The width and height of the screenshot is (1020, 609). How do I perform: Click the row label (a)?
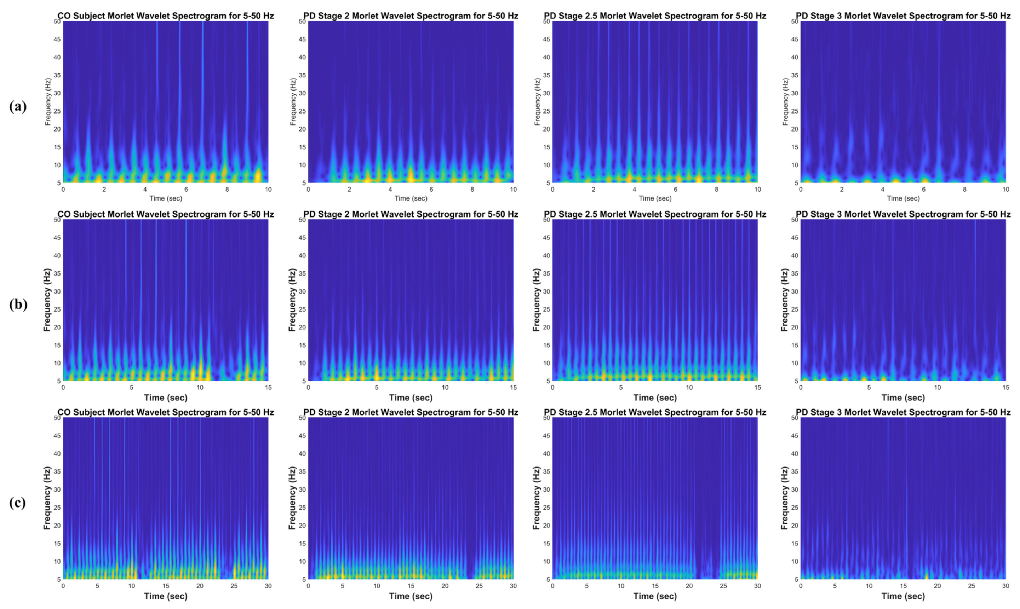tap(18, 107)
